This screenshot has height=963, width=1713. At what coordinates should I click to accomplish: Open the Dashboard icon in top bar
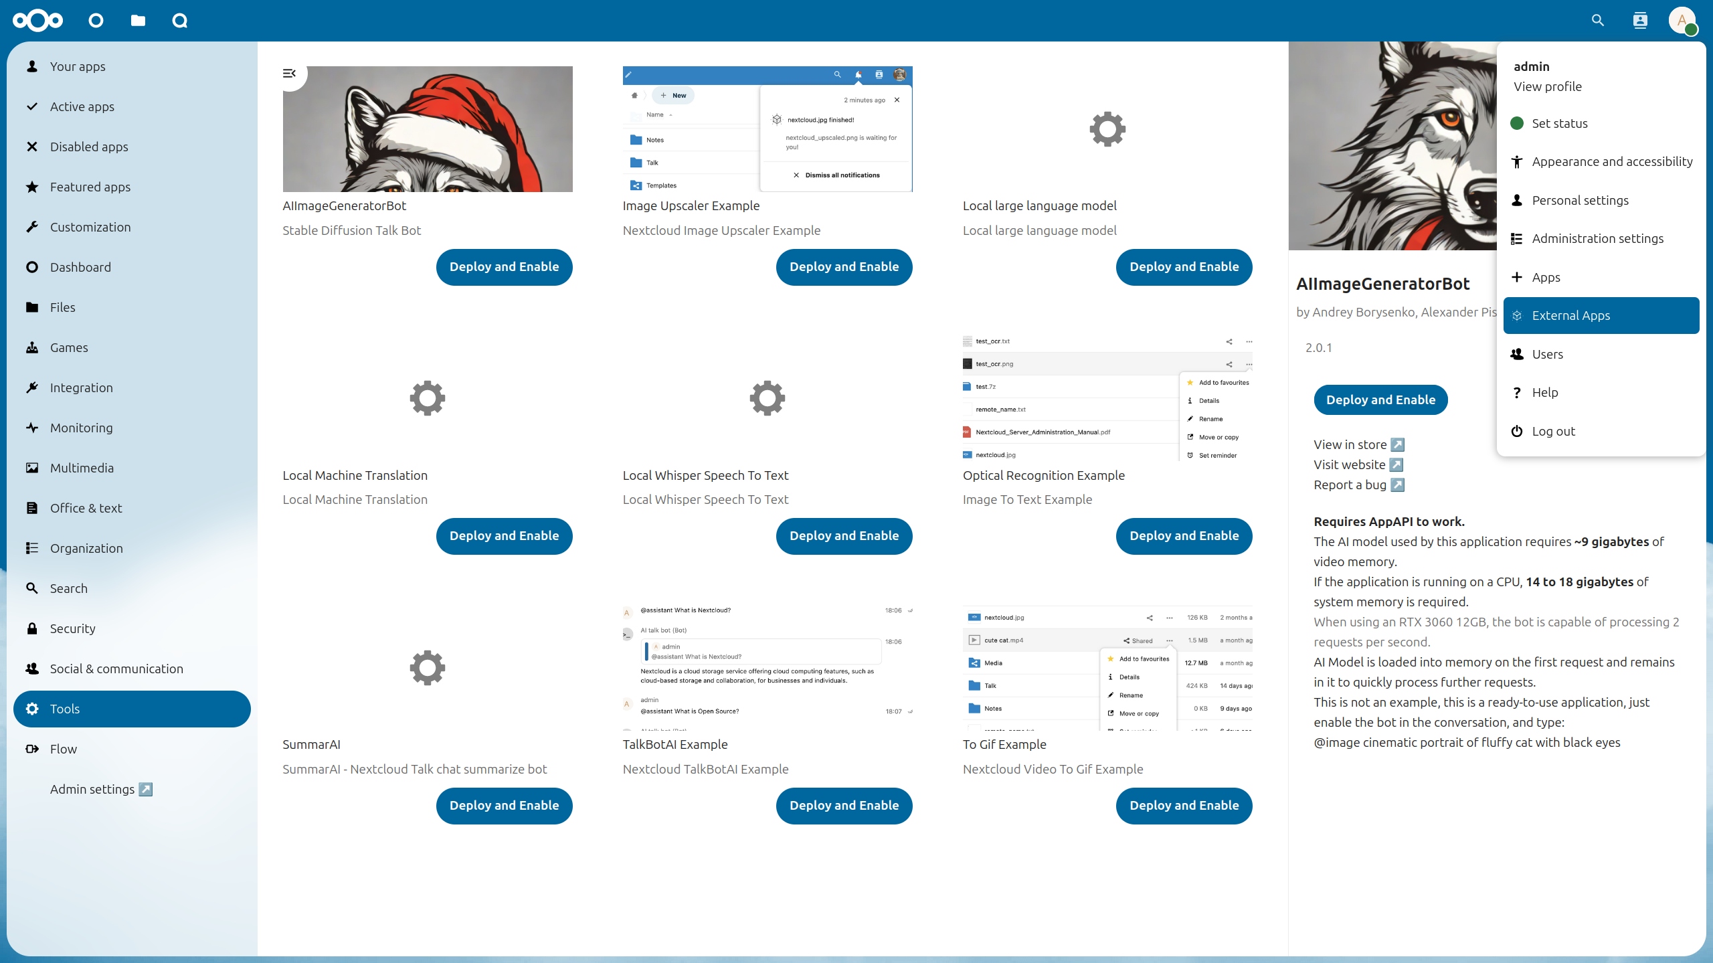[96, 21]
